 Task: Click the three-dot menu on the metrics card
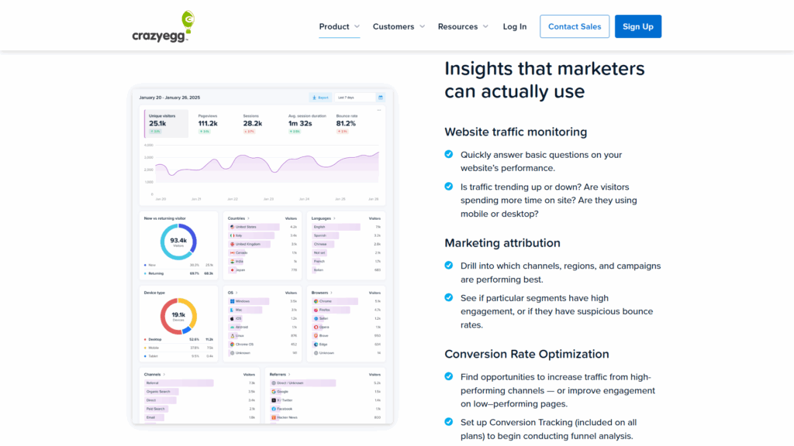pyautogui.click(x=379, y=110)
